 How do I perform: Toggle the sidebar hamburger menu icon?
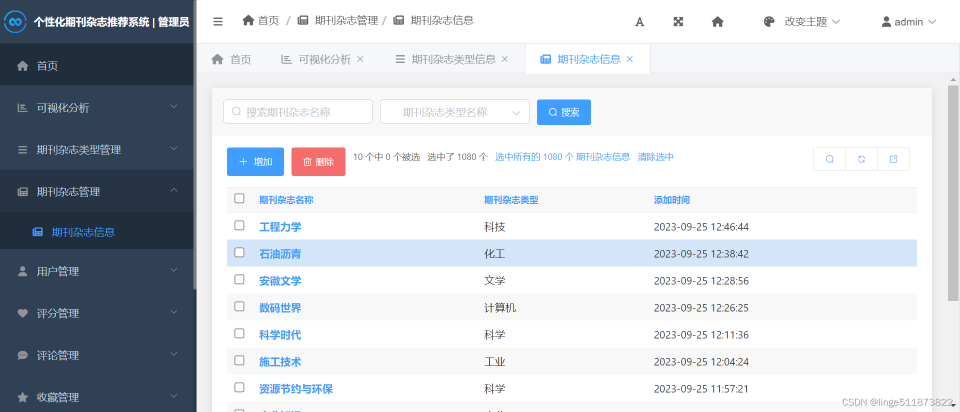click(218, 21)
